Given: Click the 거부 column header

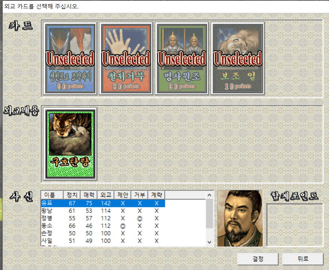Looking at the screenshot, I should [140, 195].
